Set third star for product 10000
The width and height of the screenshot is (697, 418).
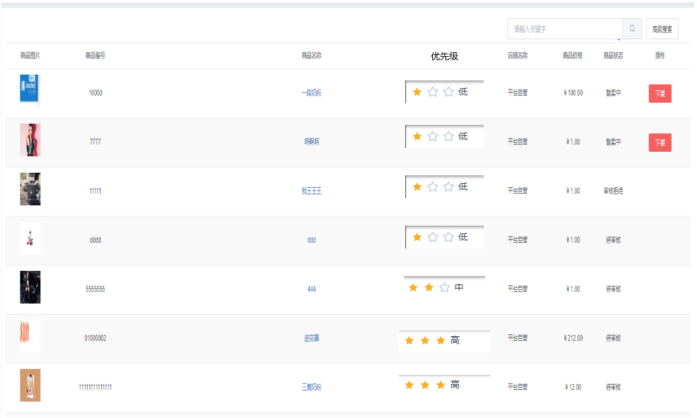(x=449, y=92)
